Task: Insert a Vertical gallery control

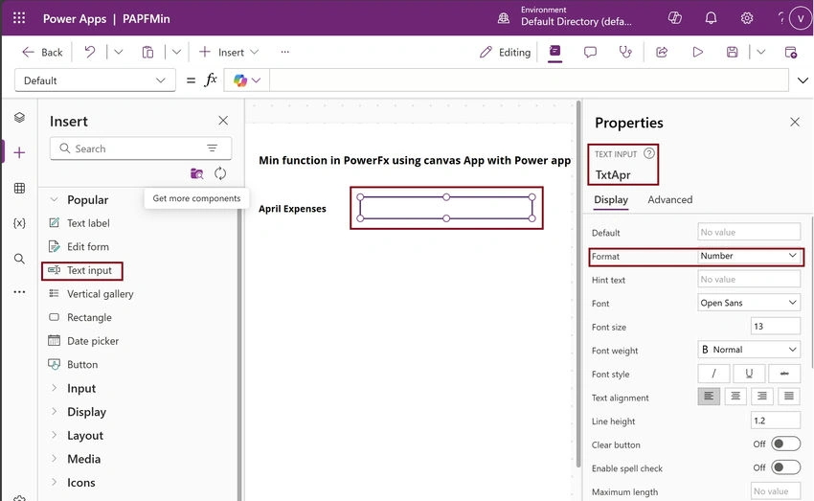Action: (100, 294)
